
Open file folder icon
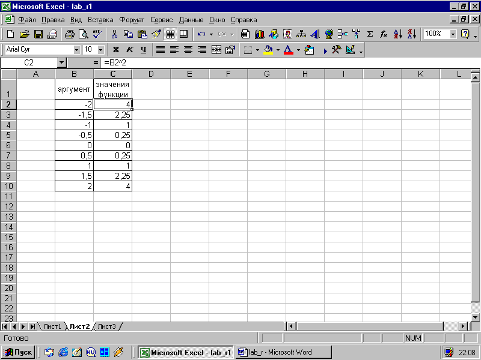[x=24, y=34]
